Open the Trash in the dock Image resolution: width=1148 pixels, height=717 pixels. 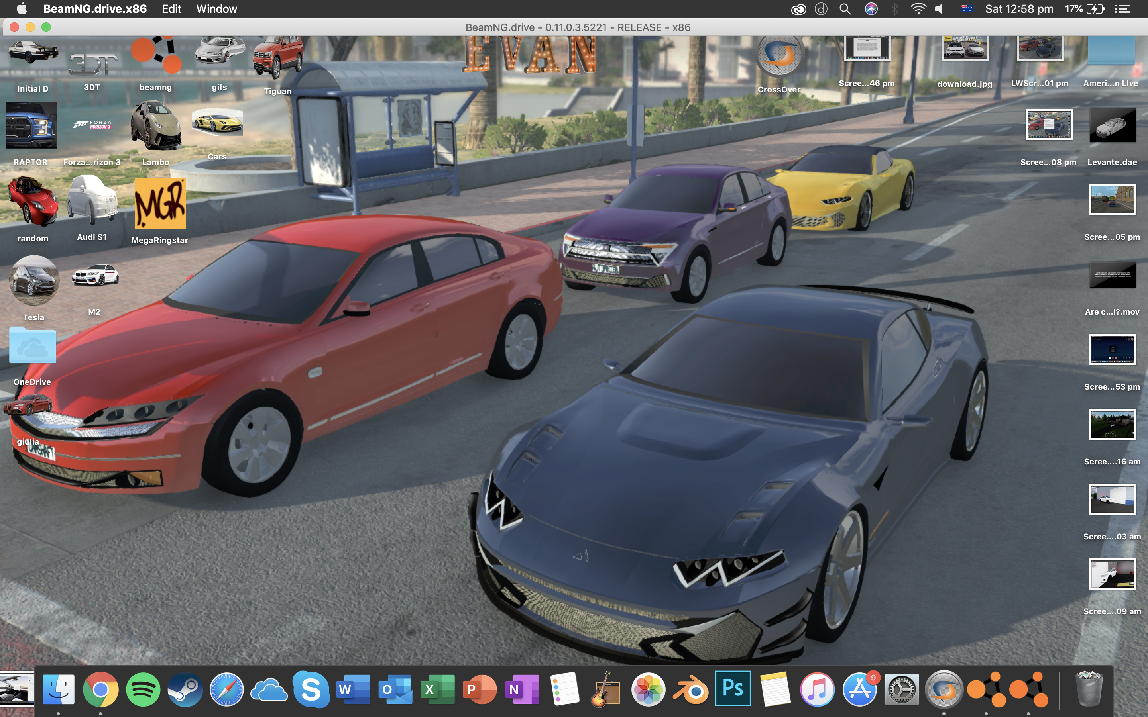pos(1089,689)
